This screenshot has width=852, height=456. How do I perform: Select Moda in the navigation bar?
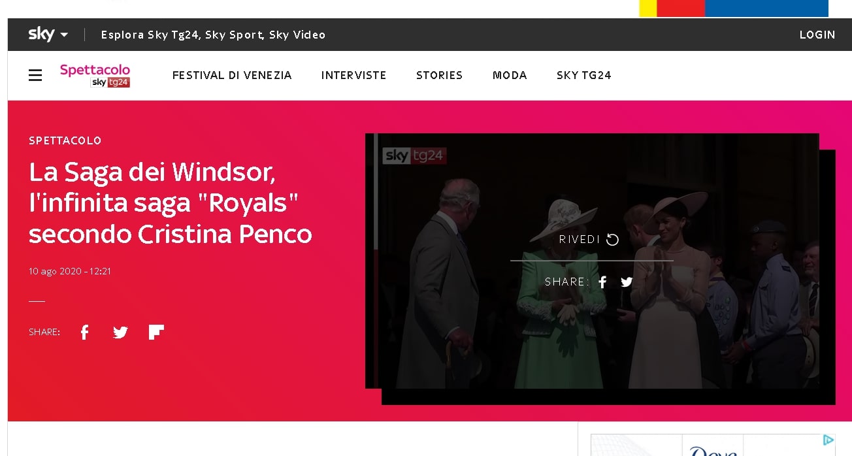tap(510, 75)
